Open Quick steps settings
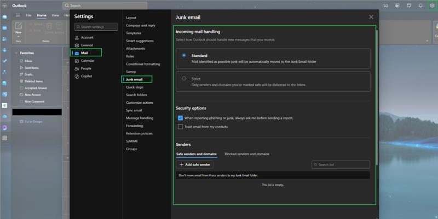The width and height of the screenshot is (438, 219). coord(135,87)
